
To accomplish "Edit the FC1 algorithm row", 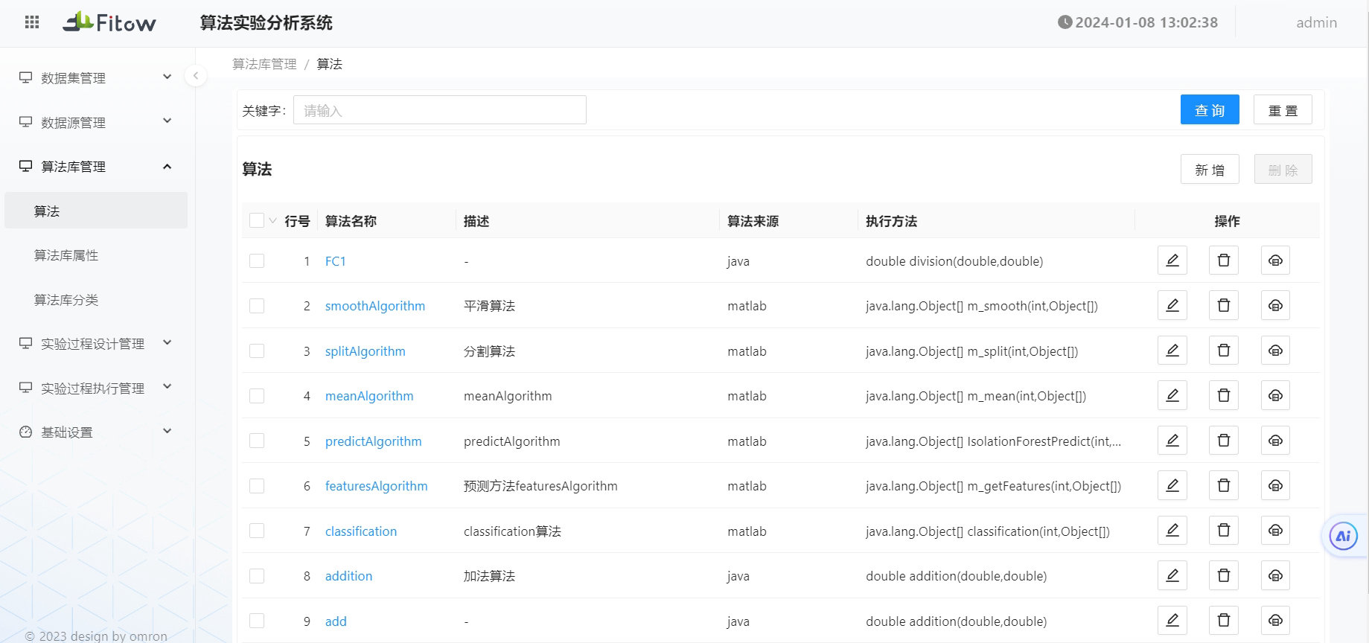I will click(x=1172, y=260).
